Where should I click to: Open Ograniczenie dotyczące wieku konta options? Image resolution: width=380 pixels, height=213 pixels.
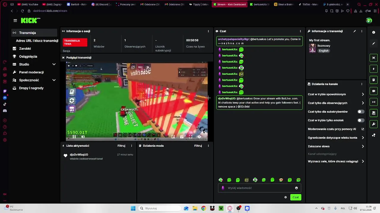point(336,138)
